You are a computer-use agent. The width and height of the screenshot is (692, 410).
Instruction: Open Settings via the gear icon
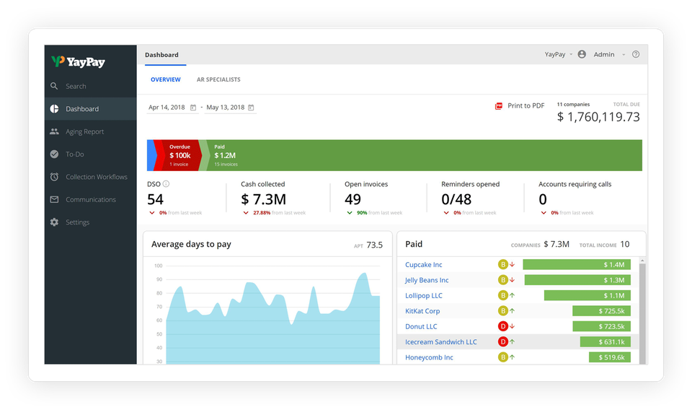(54, 222)
